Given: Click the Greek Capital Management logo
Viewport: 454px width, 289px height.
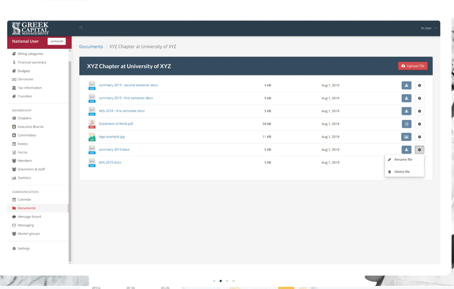Looking at the screenshot, I should [x=30, y=29].
